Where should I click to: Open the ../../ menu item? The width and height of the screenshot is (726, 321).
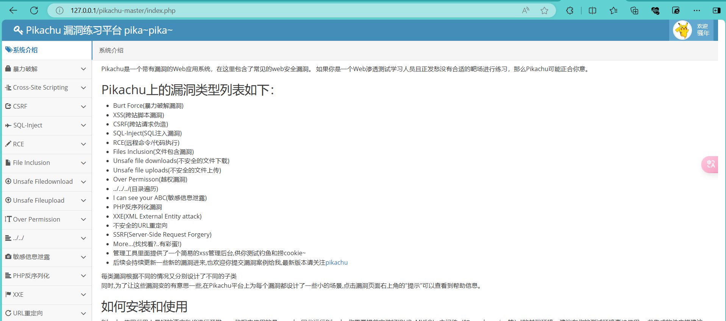tap(47, 238)
